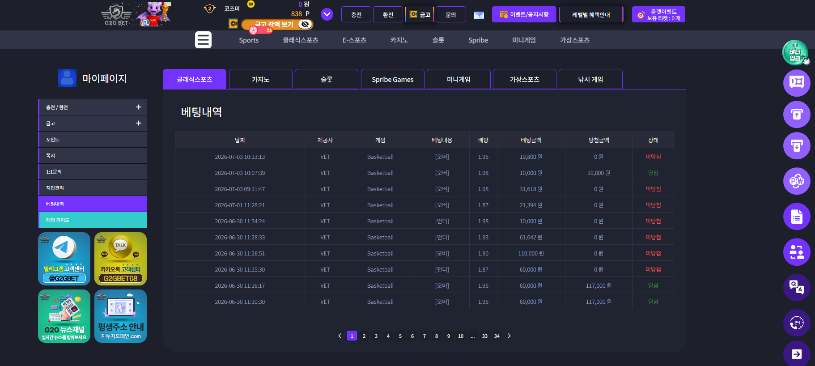Open the 이벤트/공지사항 button

pyautogui.click(x=524, y=14)
